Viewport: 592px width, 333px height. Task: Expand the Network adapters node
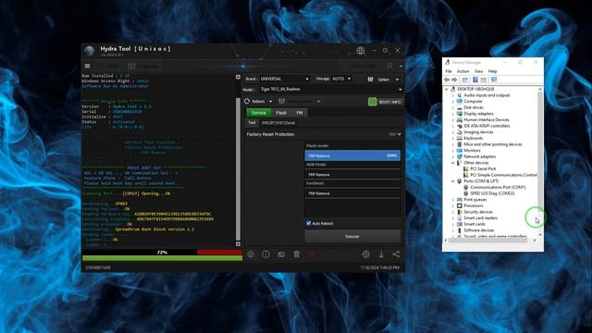[x=452, y=156]
